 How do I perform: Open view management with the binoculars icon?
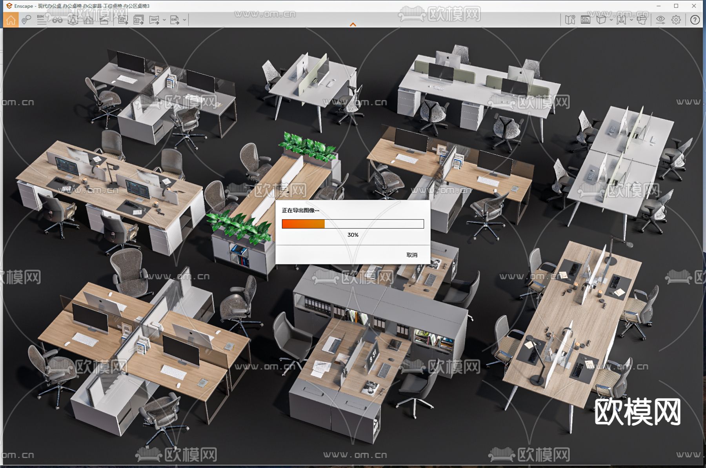point(57,20)
